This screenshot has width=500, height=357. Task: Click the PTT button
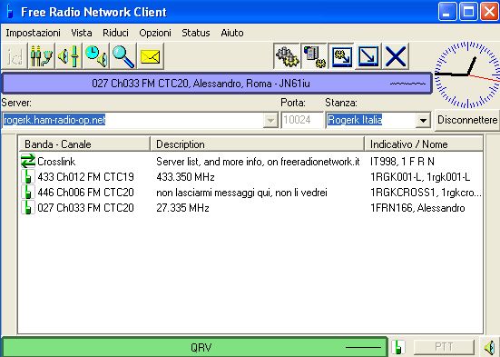click(444, 347)
